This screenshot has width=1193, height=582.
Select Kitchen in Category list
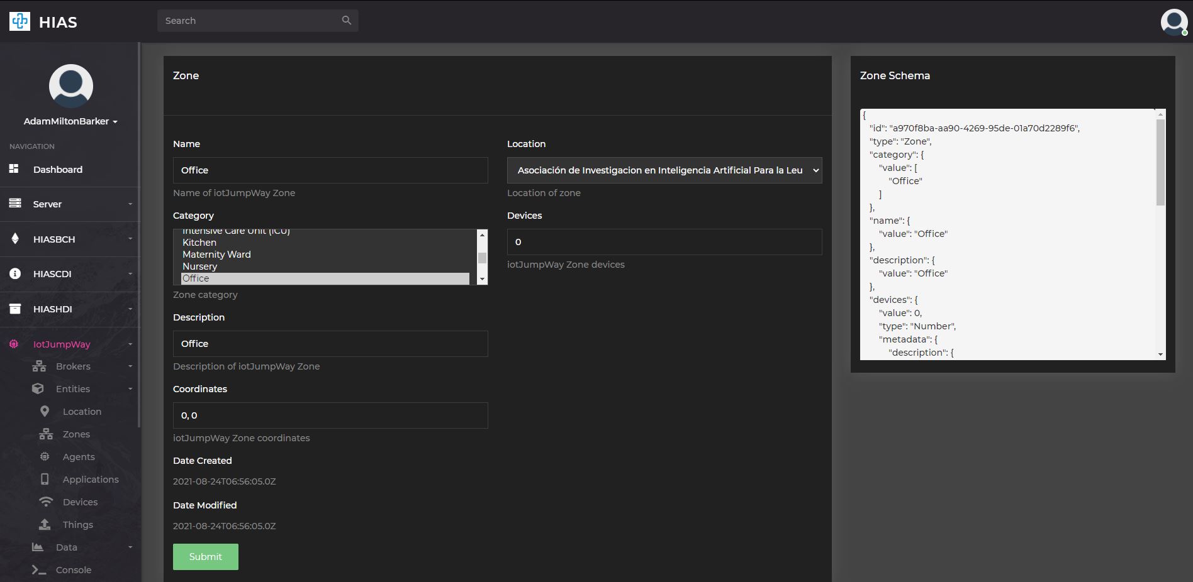[x=325, y=243]
